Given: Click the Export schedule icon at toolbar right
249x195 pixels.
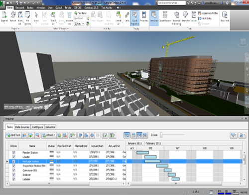Looking at the screenshot, I should 242,135.
